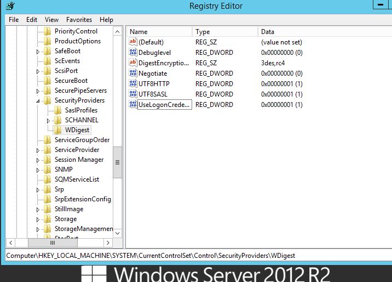Click tree horizontal scrollbar left arrow
The height and width of the screenshot is (282, 392).
[x=10, y=242]
